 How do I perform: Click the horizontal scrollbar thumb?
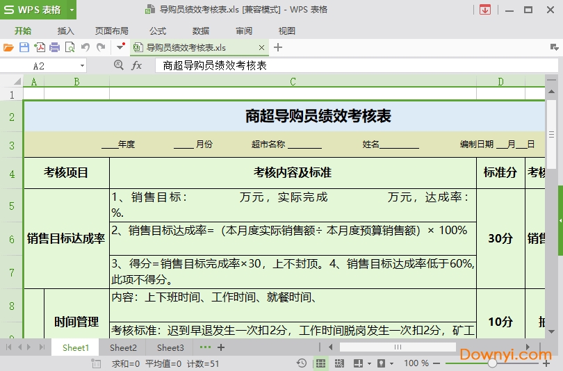pos(398,347)
